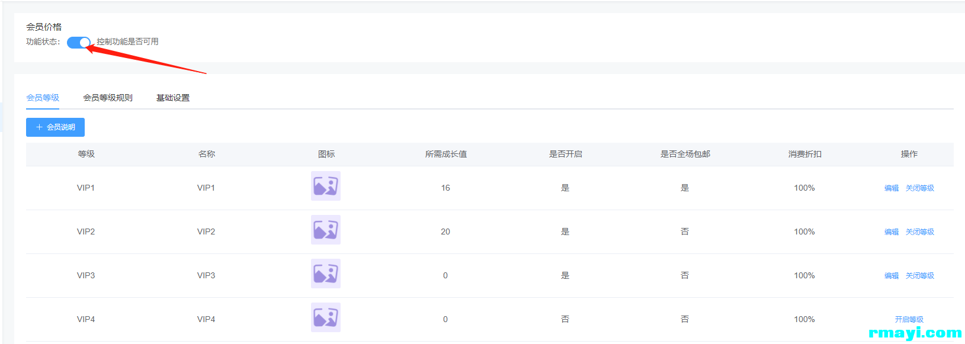Switch to the 会员等级 tab
Screen dimensions: 965x344
[43, 98]
